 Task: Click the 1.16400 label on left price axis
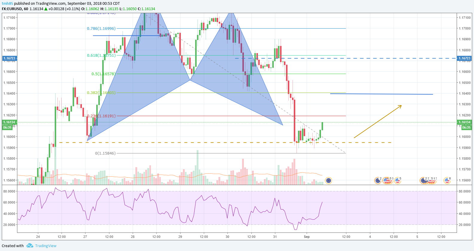tap(9, 93)
